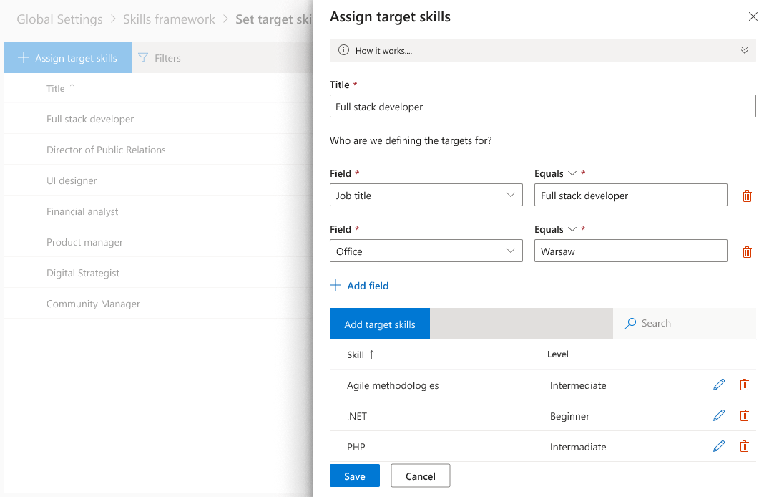769x497 pixels.
Task: Edit the Agile methodologies skill level
Action: [x=719, y=385]
